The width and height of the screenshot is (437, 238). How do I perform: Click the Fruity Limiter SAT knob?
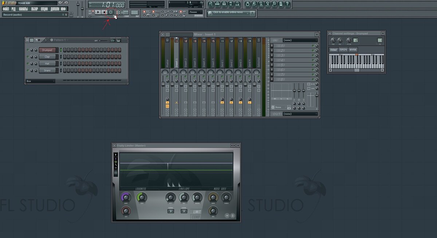126,211
